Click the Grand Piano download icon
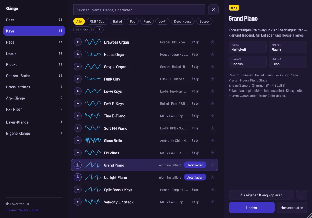This screenshot has width=312, height=218. tap(78, 165)
